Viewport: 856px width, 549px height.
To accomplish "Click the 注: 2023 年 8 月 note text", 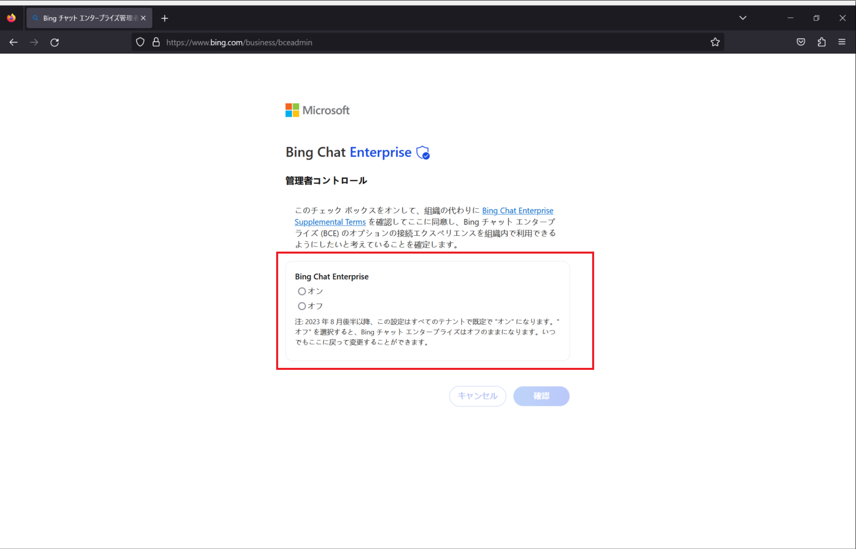I will 427,332.
